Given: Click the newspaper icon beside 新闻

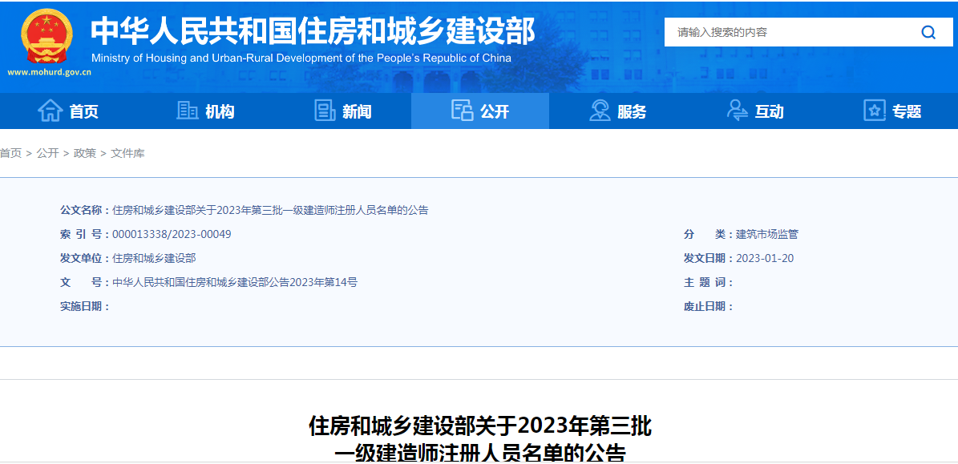Looking at the screenshot, I should [325, 111].
